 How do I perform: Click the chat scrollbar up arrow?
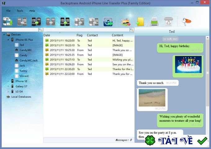pos(207,38)
